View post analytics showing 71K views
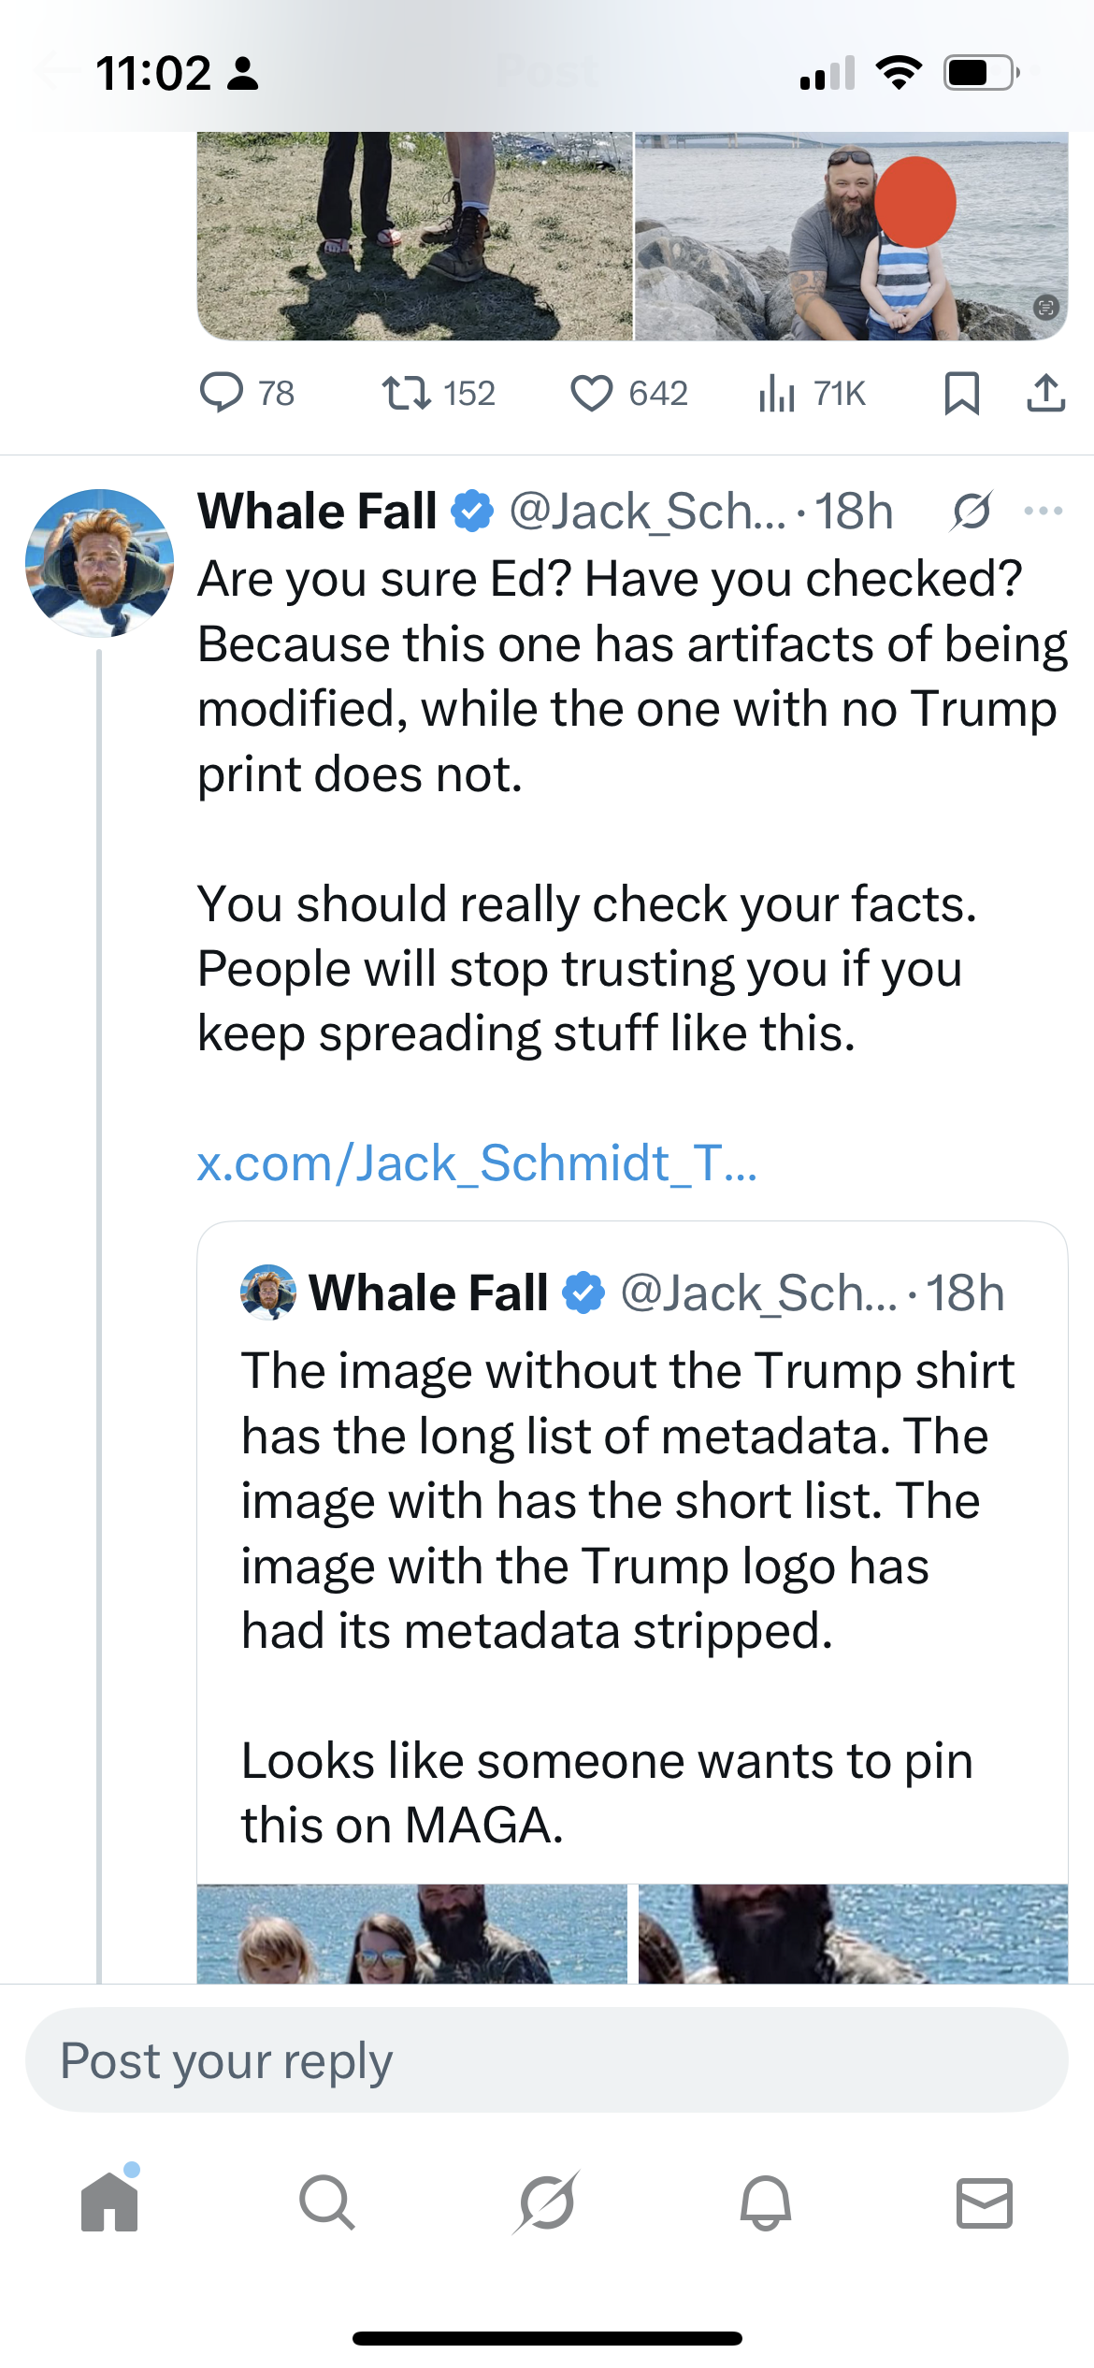This screenshot has height=2368, width=1094. pyautogui.click(x=778, y=393)
